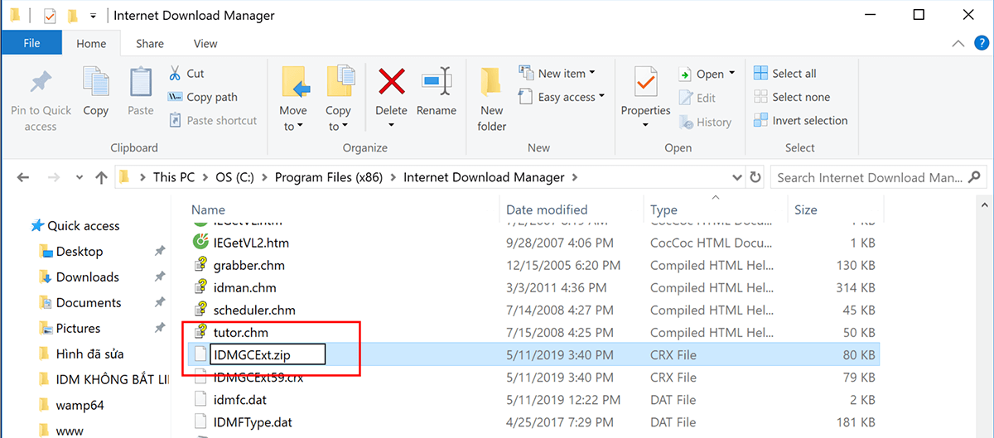
Task: Select the idmfc.dat file
Action: click(x=240, y=399)
